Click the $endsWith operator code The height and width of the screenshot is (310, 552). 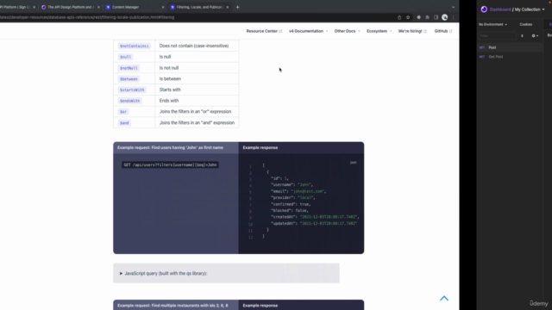pyautogui.click(x=130, y=101)
